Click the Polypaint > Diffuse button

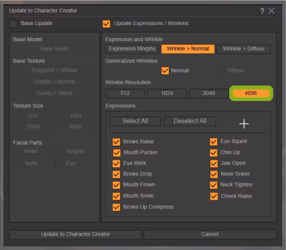point(54,70)
